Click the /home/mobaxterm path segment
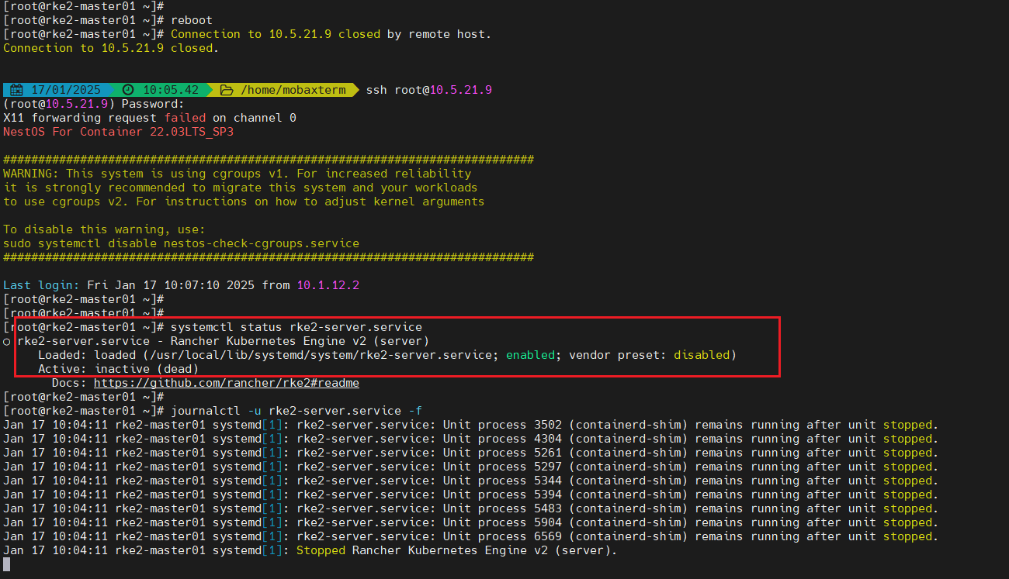1009x579 pixels. pyautogui.click(x=293, y=90)
